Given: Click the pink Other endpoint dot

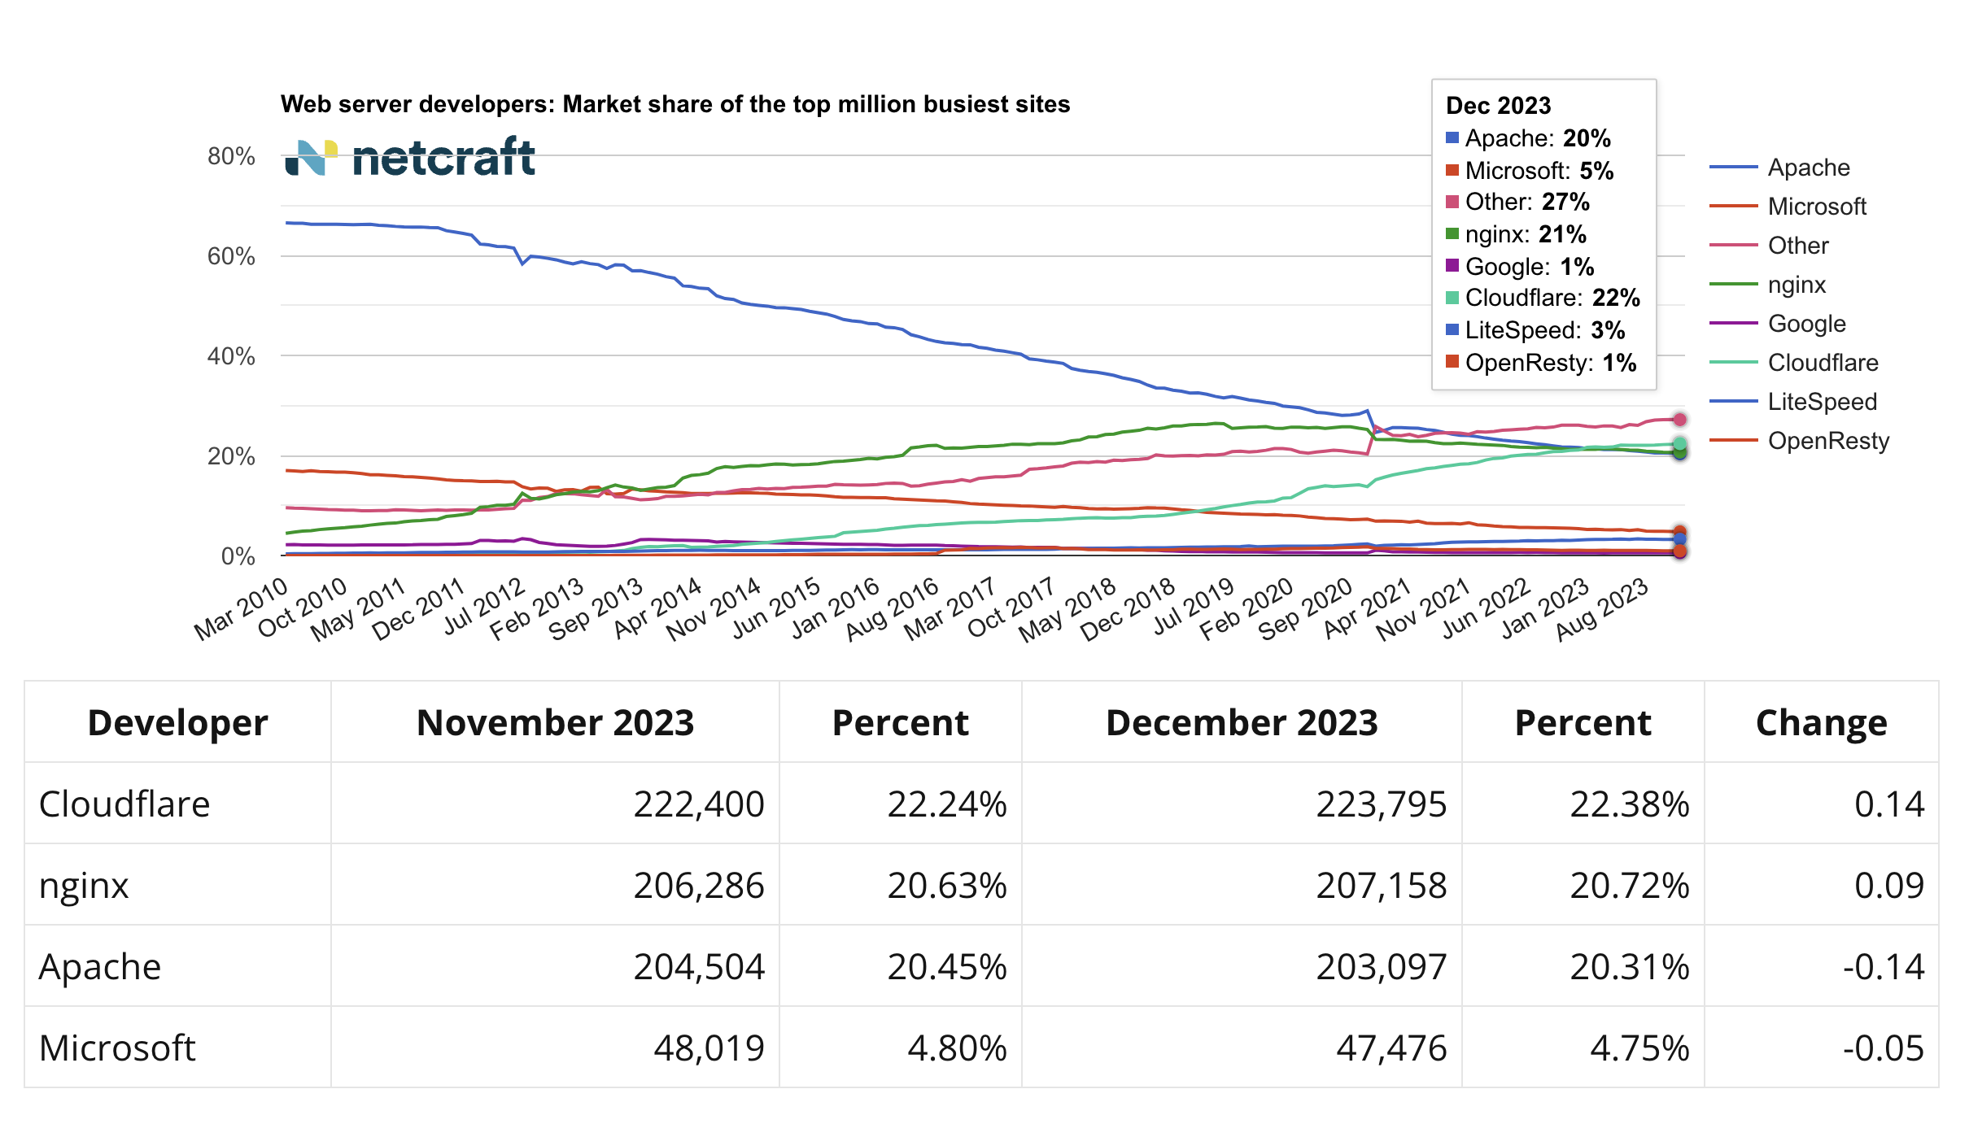Looking at the screenshot, I should point(1679,420).
